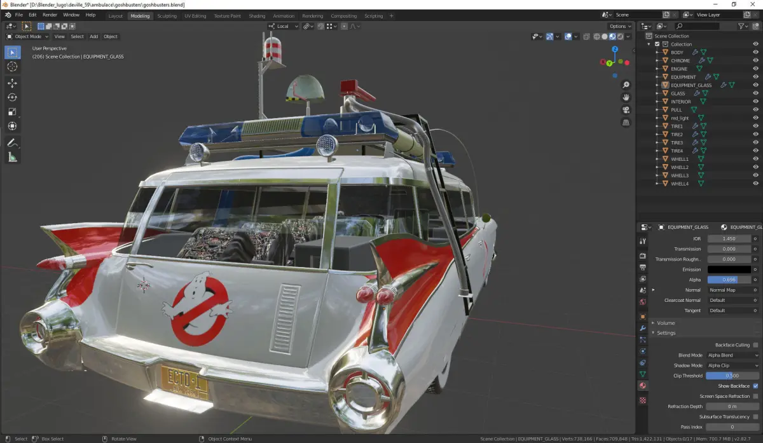
Task: Open the Object properties tab
Action: [x=643, y=317]
